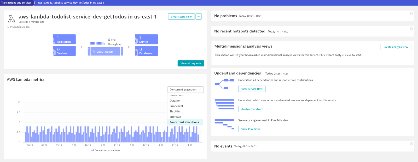Screen dimensions: 418x162
Task: Click the AWS Lambda metrics heading
Action: 26,80
